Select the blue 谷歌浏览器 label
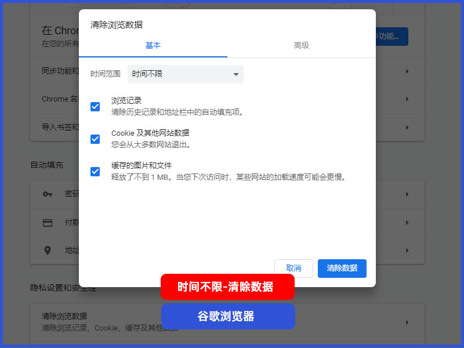This screenshot has height=348, width=464. (x=227, y=317)
